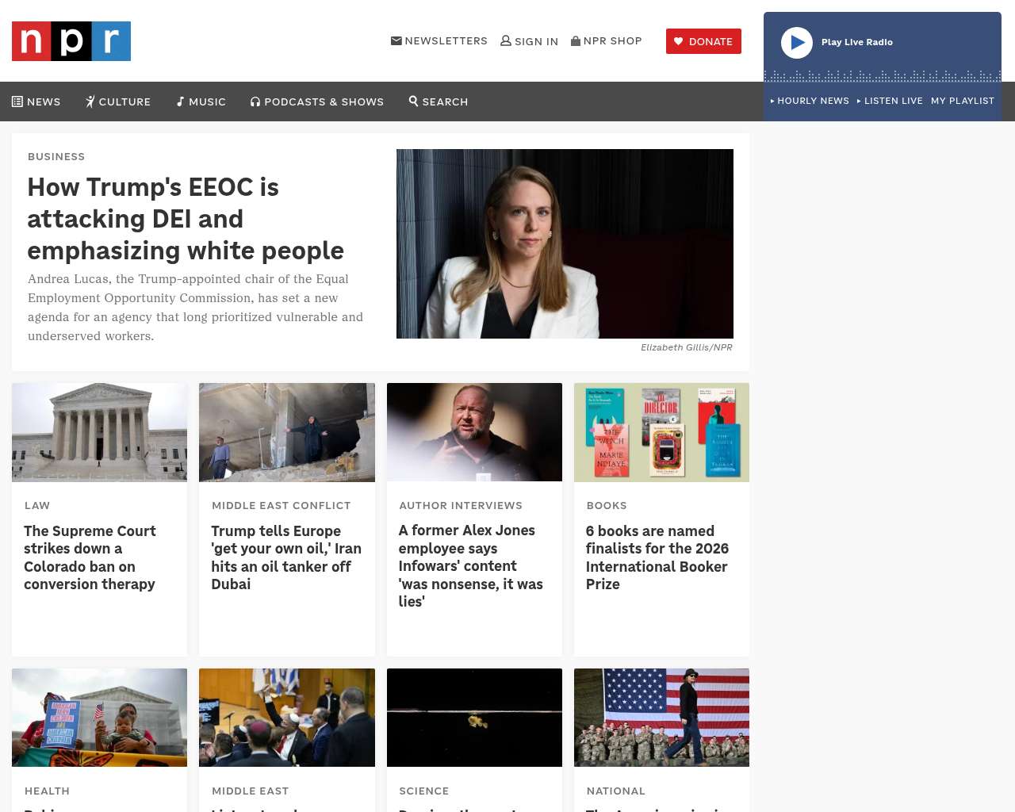Click the News section icon
The image size is (1015, 812).
click(x=17, y=101)
